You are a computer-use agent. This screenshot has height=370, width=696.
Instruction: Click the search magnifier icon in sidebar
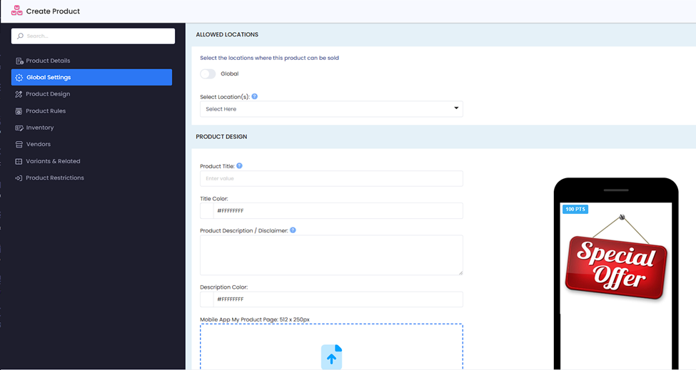click(x=20, y=36)
